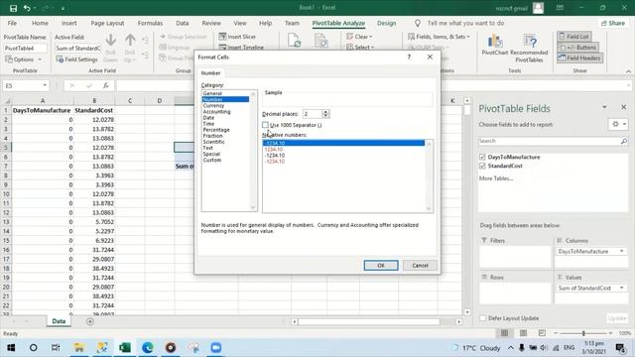The height and width of the screenshot is (357, 635).
Task: Click the Refresh PivotTable icon
Action: point(294,41)
